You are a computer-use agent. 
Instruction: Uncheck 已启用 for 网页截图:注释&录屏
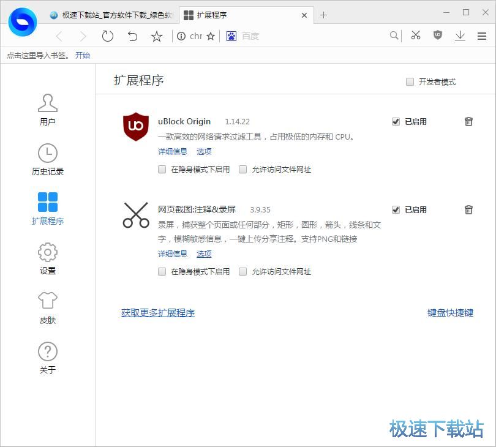pos(396,210)
